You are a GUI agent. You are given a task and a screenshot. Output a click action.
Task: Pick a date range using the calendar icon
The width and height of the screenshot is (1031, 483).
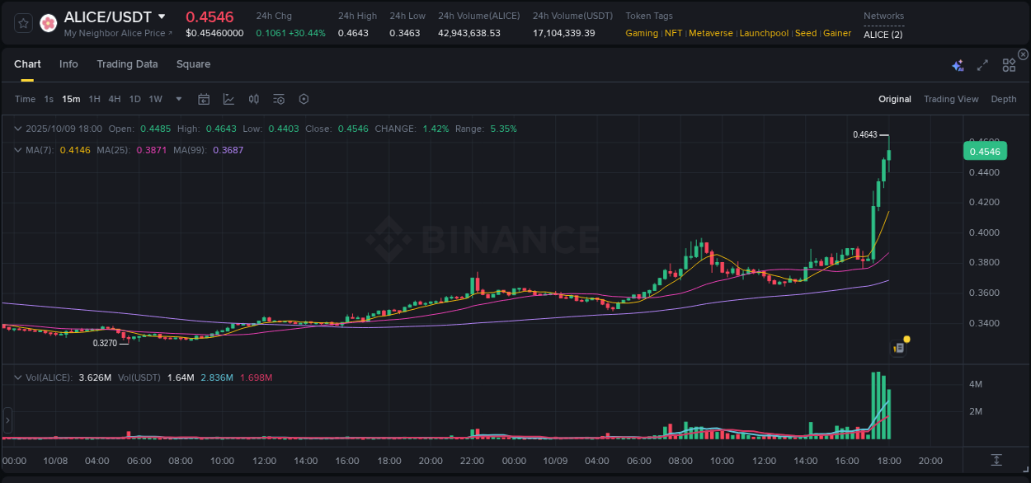(204, 99)
